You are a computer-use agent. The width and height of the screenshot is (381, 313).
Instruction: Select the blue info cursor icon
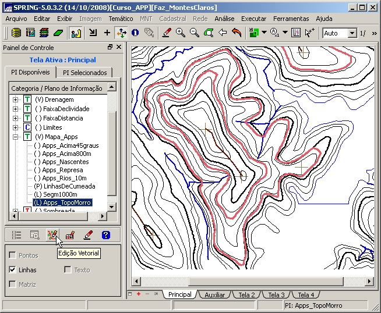click(x=135, y=33)
